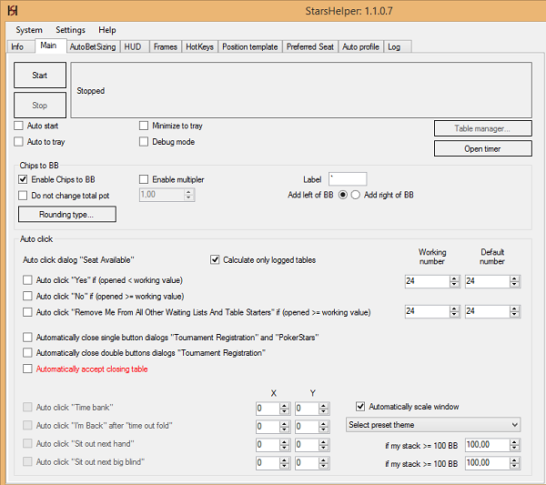Open the Help menu

(106, 30)
